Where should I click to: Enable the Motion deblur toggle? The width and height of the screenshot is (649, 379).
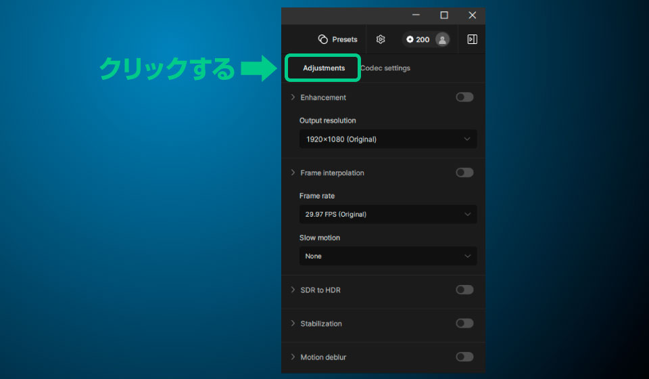click(x=464, y=357)
